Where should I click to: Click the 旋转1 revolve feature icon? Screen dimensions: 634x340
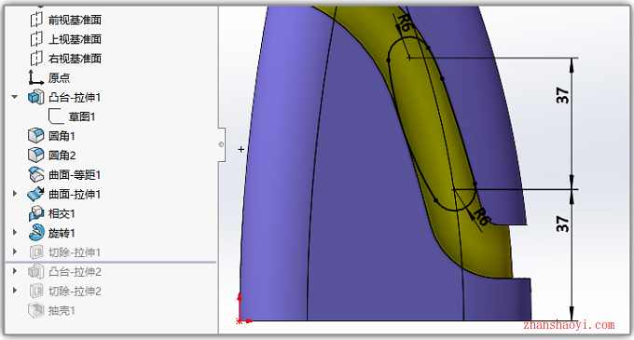[x=36, y=233]
